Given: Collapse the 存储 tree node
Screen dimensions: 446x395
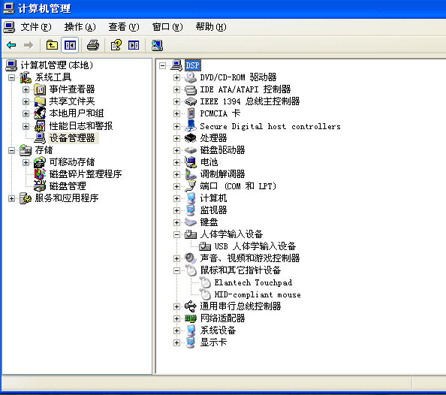Looking at the screenshot, I should 12,150.
